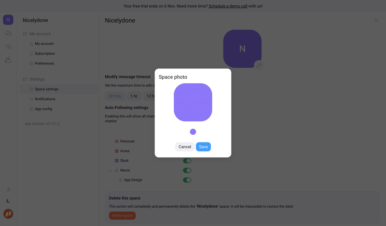Toggle auto-following for App Design

pyautogui.click(x=187, y=180)
